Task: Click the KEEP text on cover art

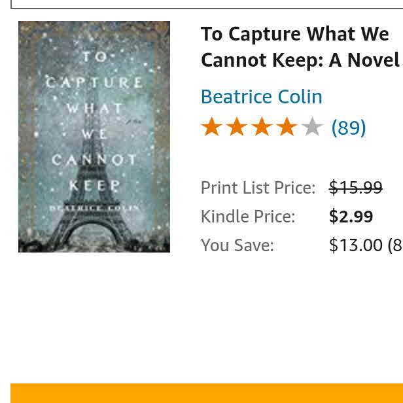Action: [95, 185]
